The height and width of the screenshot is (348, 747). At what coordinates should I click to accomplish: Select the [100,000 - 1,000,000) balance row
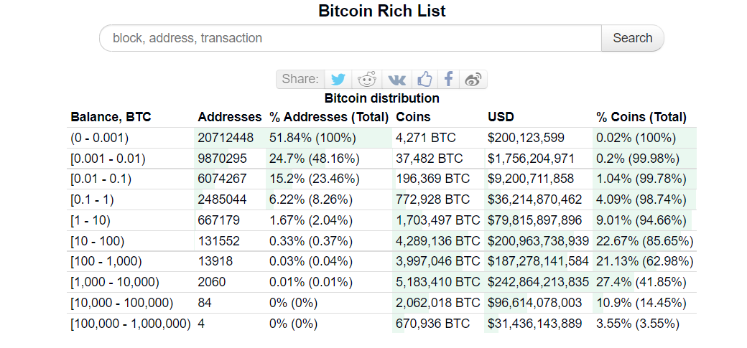point(384,324)
